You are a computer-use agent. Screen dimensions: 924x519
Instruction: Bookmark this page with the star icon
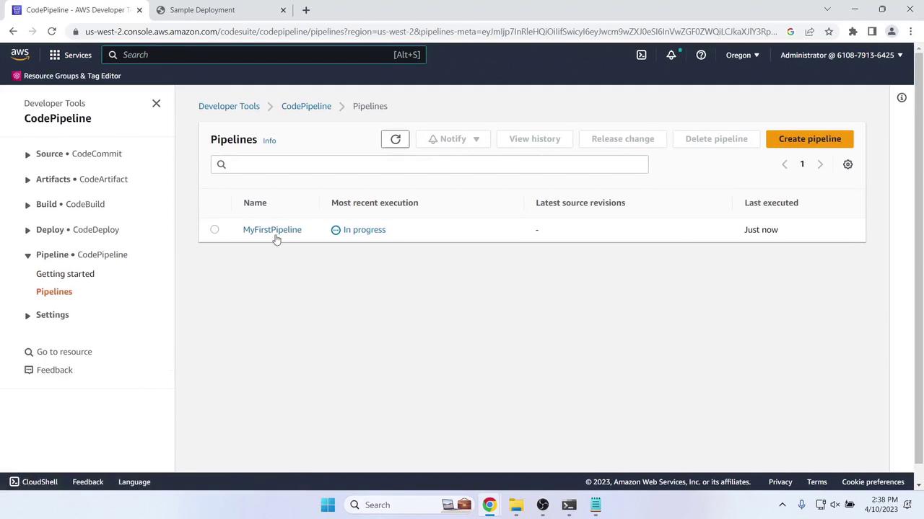pos(829,31)
